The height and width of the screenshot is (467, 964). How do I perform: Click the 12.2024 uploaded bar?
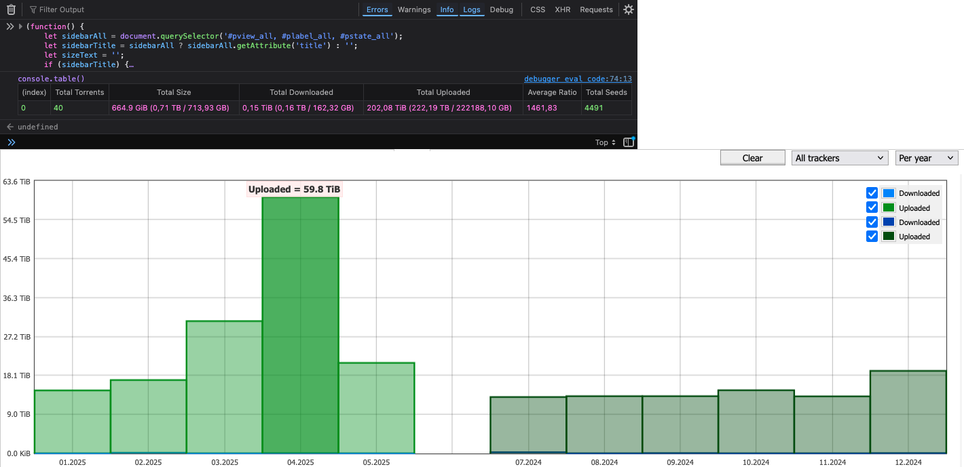pyautogui.click(x=908, y=412)
